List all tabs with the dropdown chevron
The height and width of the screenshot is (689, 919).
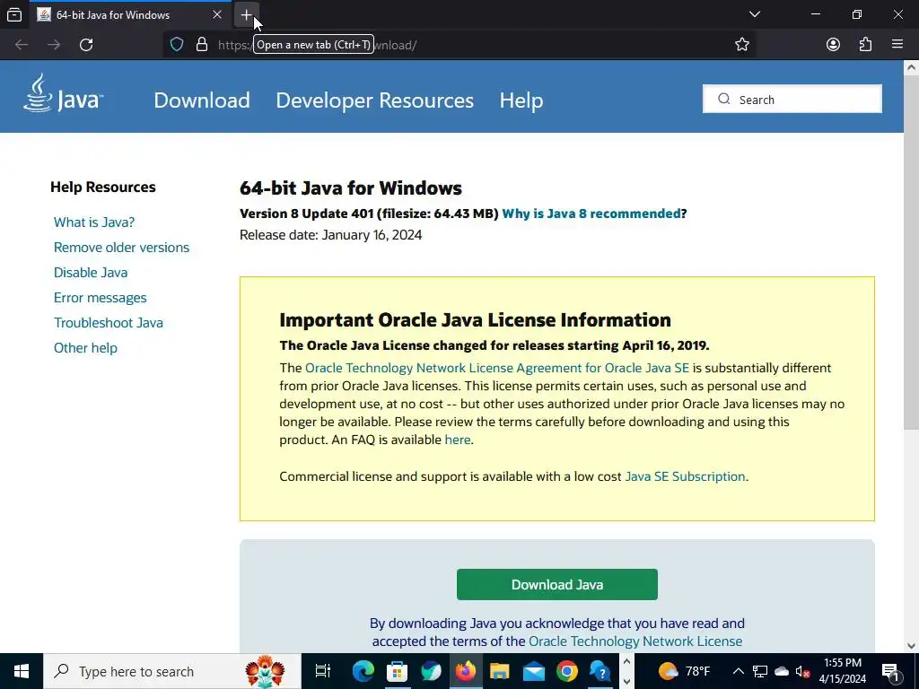[755, 14]
